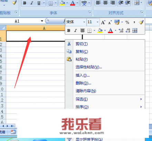Open the font group dialog launcher
Image resolution: width=152 pixels, height=141 pixels.
pos(90,12)
